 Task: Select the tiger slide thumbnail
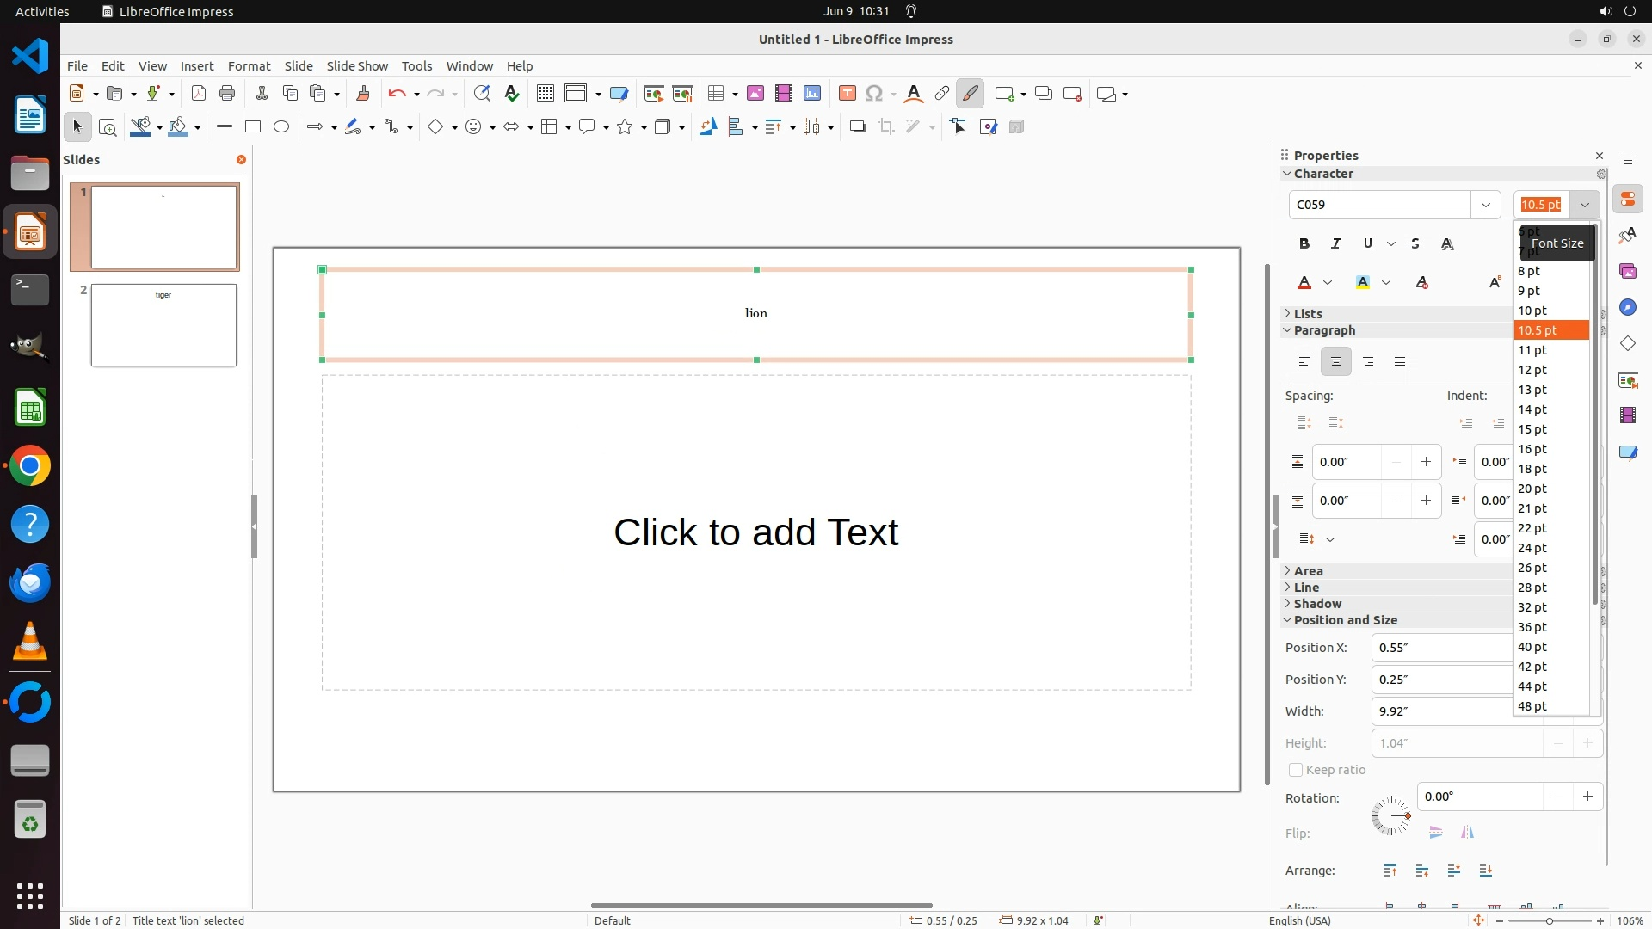(x=163, y=325)
